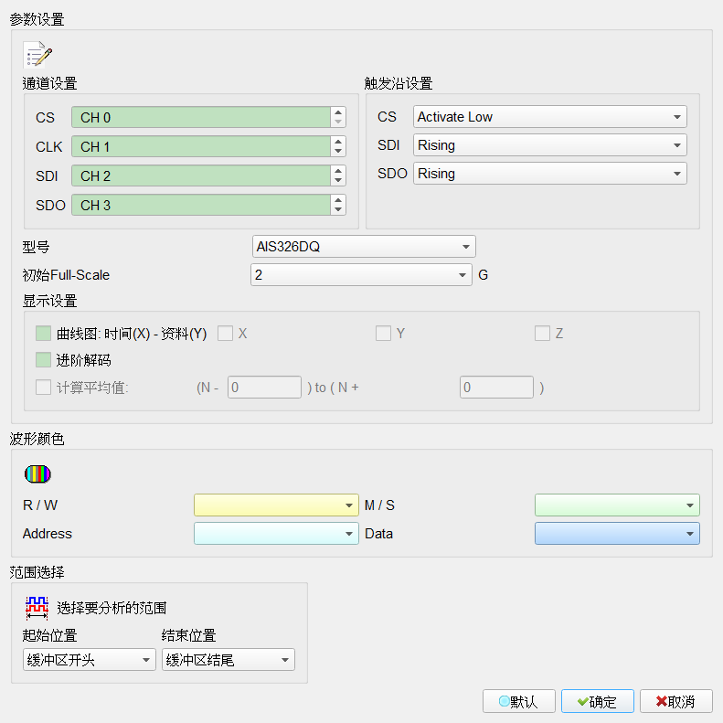Click the range selection waveform icon
Image resolution: width=723 pixels, height=723 pixels.
(x=37, y=608)
